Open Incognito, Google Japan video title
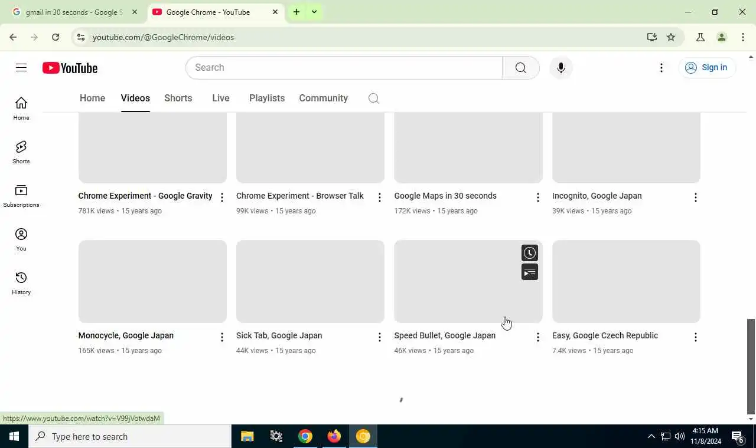The image size is (756, 448). tap(597, 196)
